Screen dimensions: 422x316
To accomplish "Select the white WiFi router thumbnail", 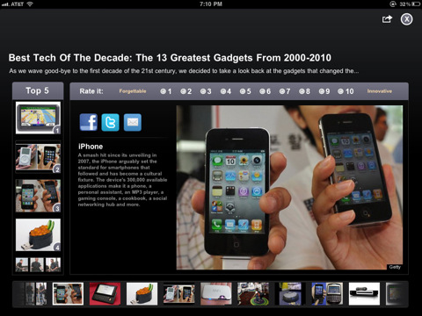I will pyautogui.click(x=216, y=294).
